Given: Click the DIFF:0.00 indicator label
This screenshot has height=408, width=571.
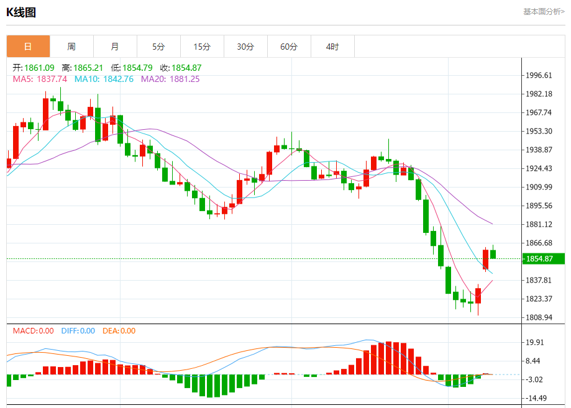Looking at the screenshot, I should pyautogui.click(x=78, y=331).
